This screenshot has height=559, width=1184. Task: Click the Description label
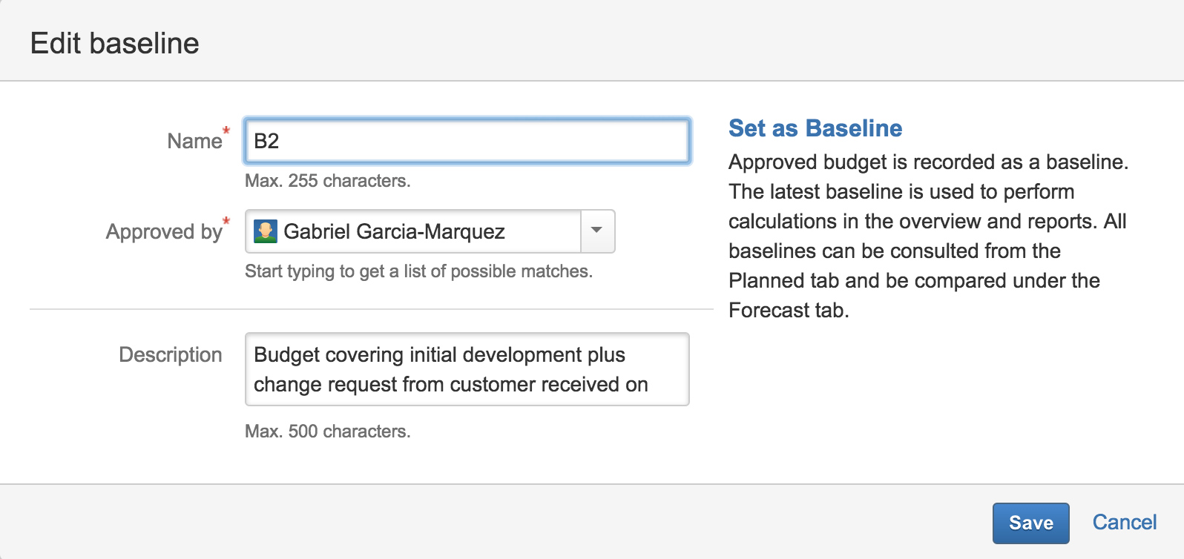point(171,354)
